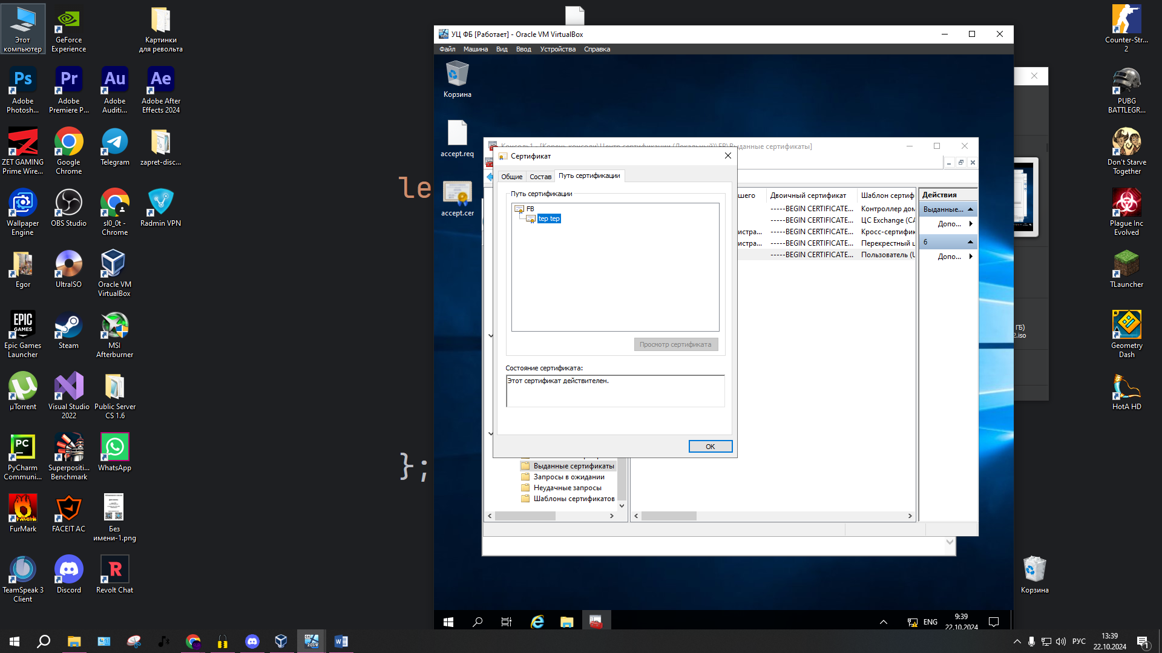Select Путь сертификации tab
Screen dimensions: 1162x653
click(x=589, y=176)
